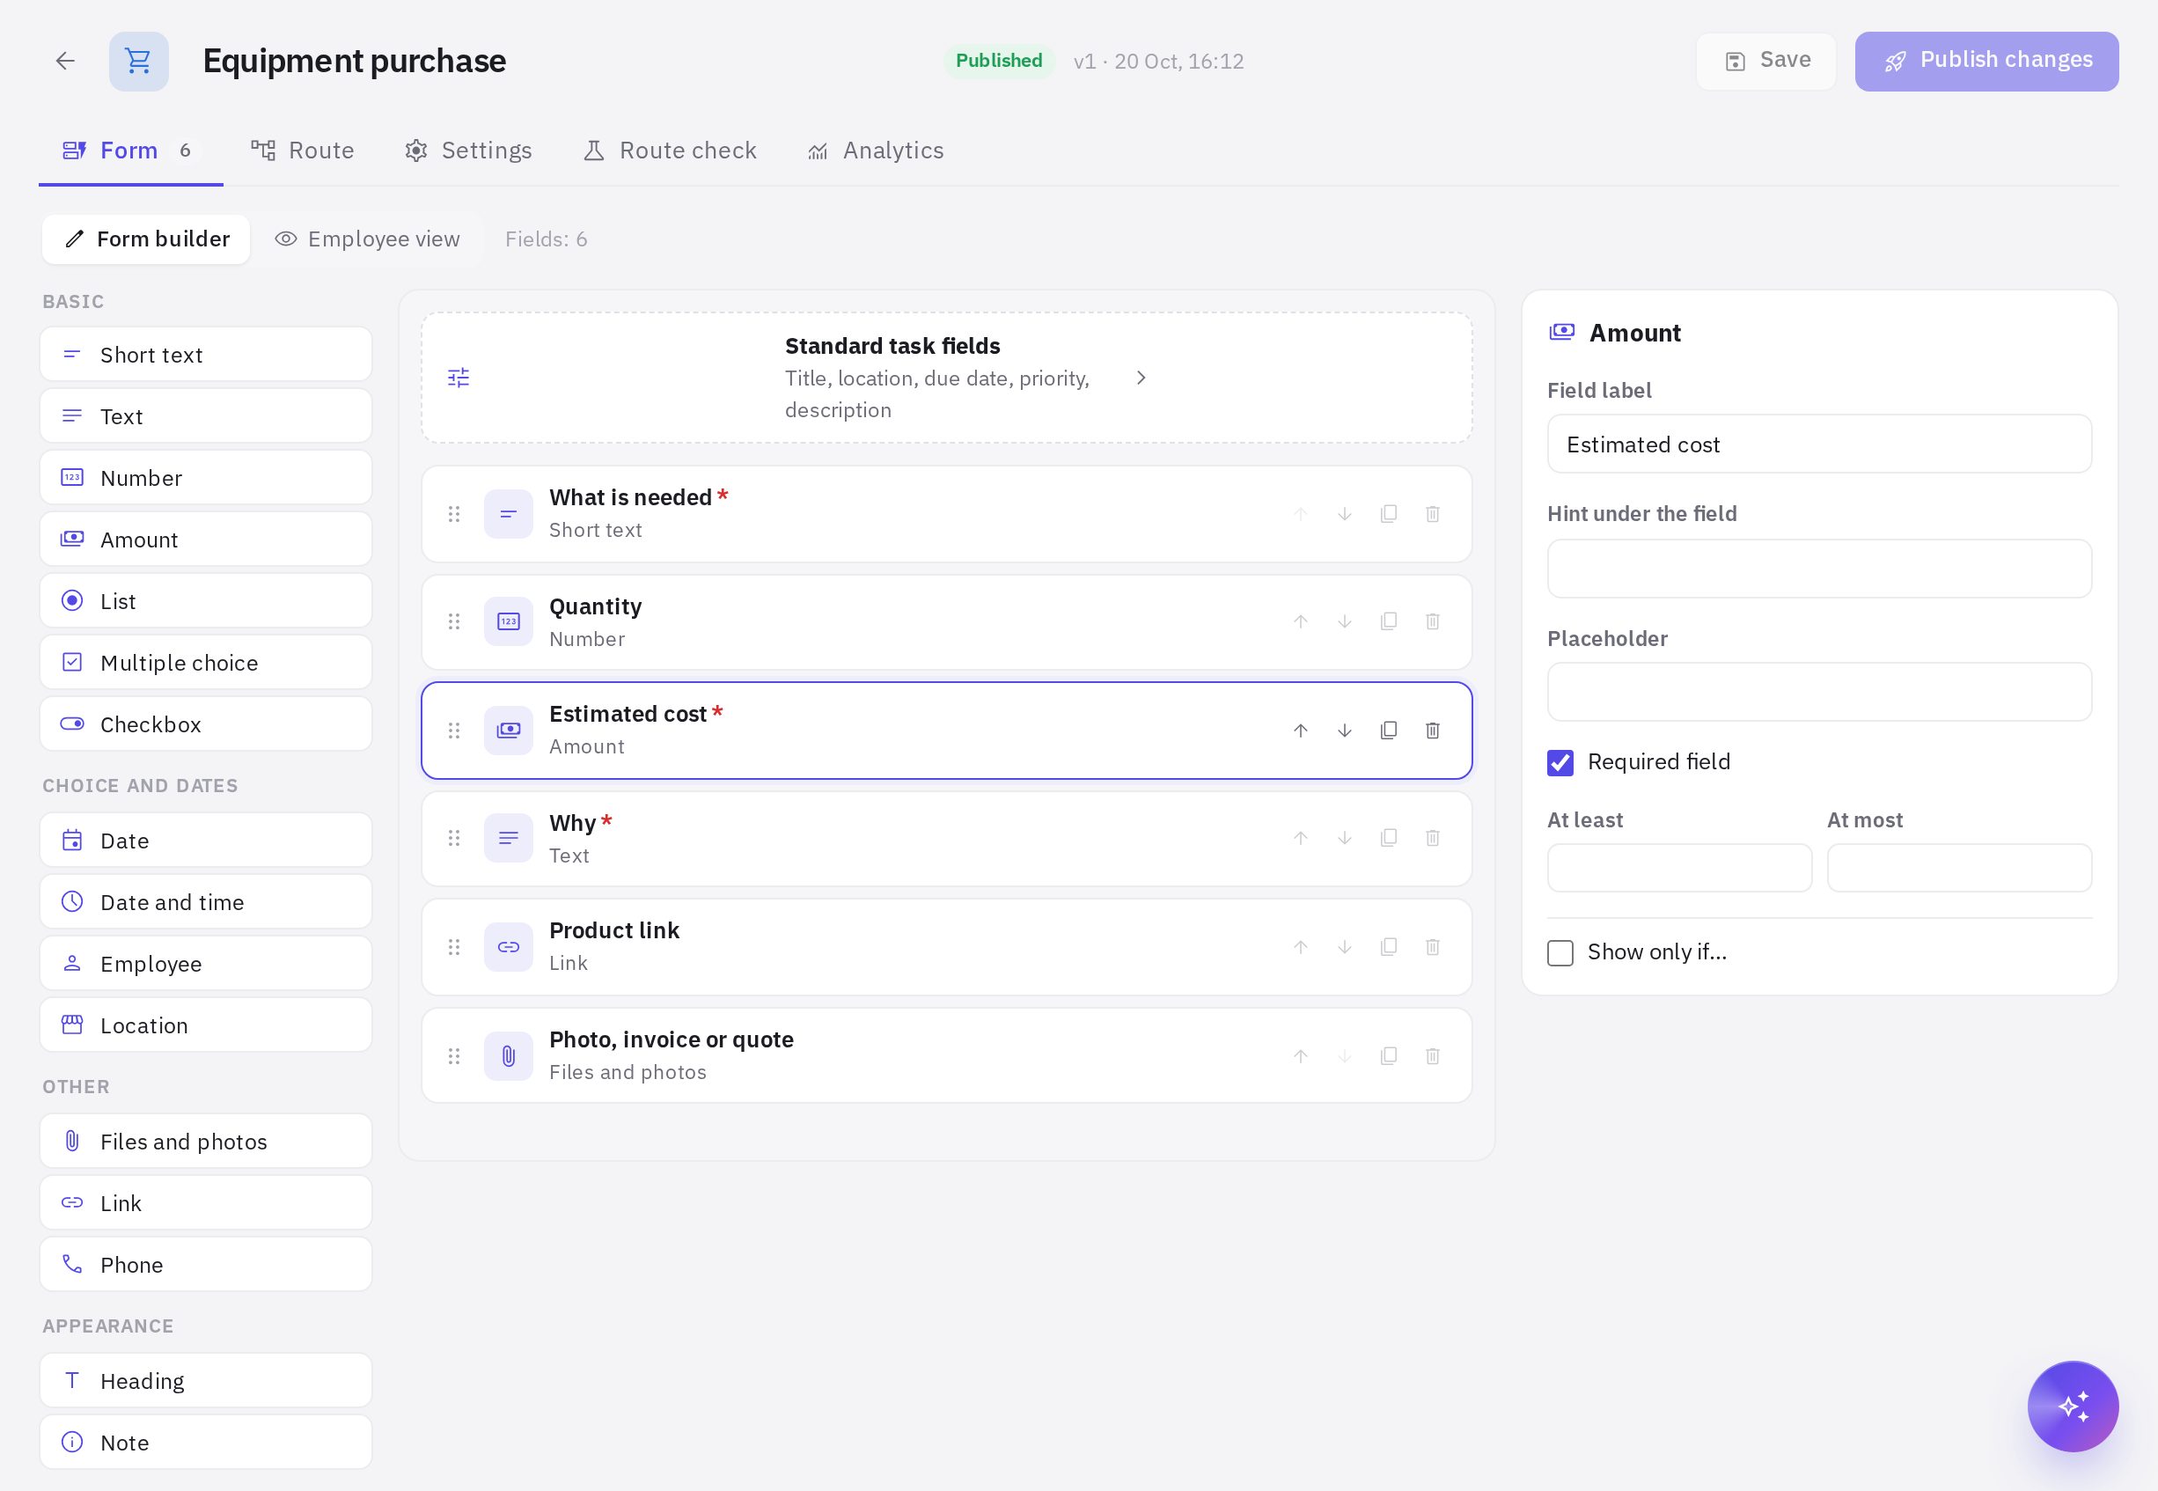Add a Multiple choice field
Image resolution: width=2158 pixels, height=1491 pixels.
[x=206, y=663]
